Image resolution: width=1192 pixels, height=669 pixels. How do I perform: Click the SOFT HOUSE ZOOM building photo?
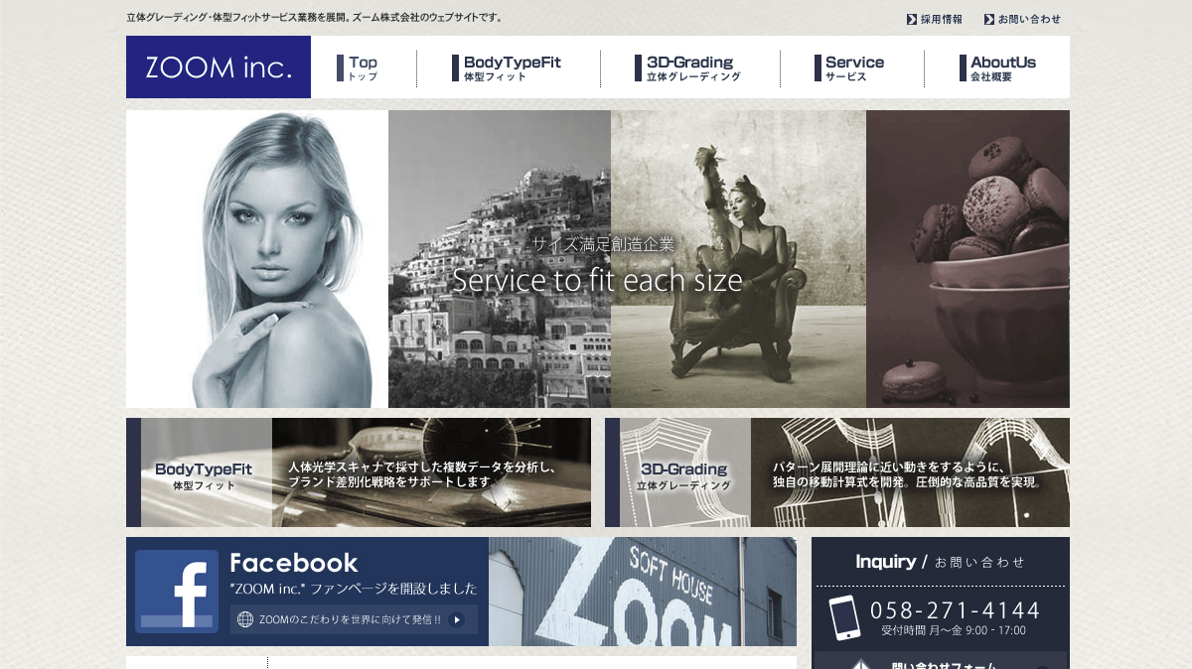tap(643, 592)
